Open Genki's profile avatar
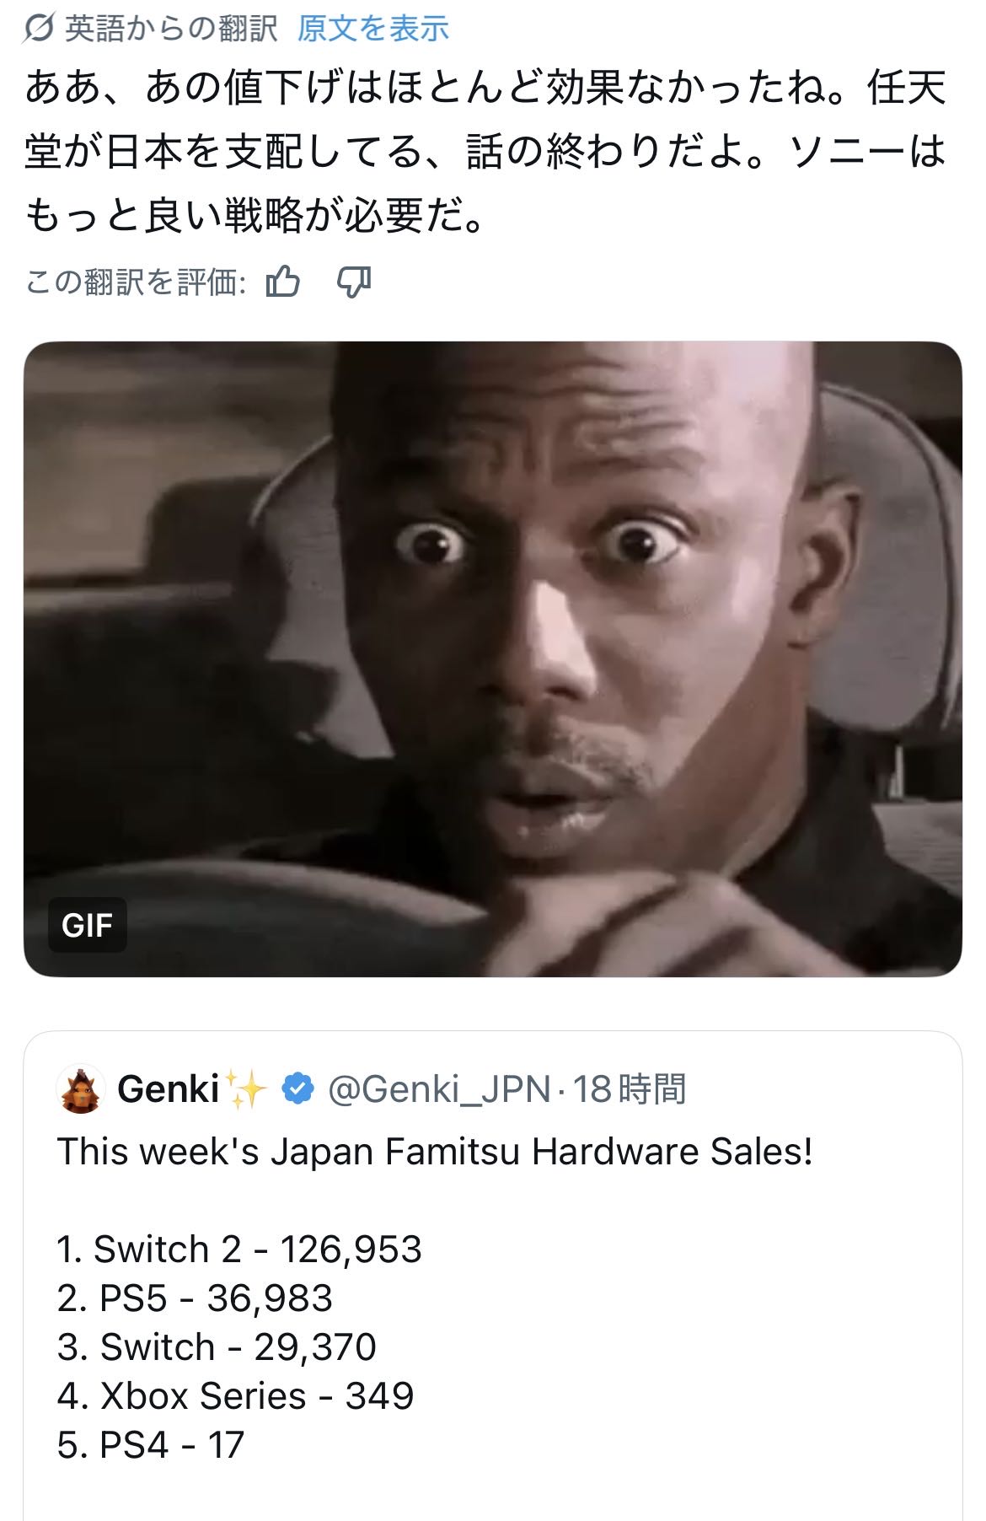The image size is (986, 1521). tap(81, 1088)
